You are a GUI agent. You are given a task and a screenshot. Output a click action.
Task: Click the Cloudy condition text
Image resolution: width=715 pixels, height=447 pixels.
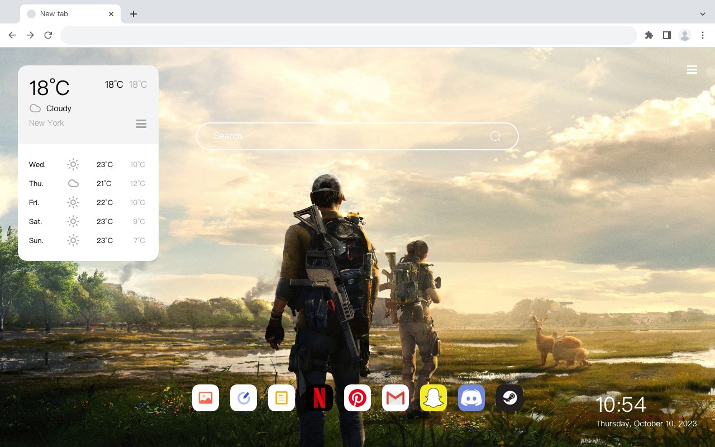click(59, 108)
